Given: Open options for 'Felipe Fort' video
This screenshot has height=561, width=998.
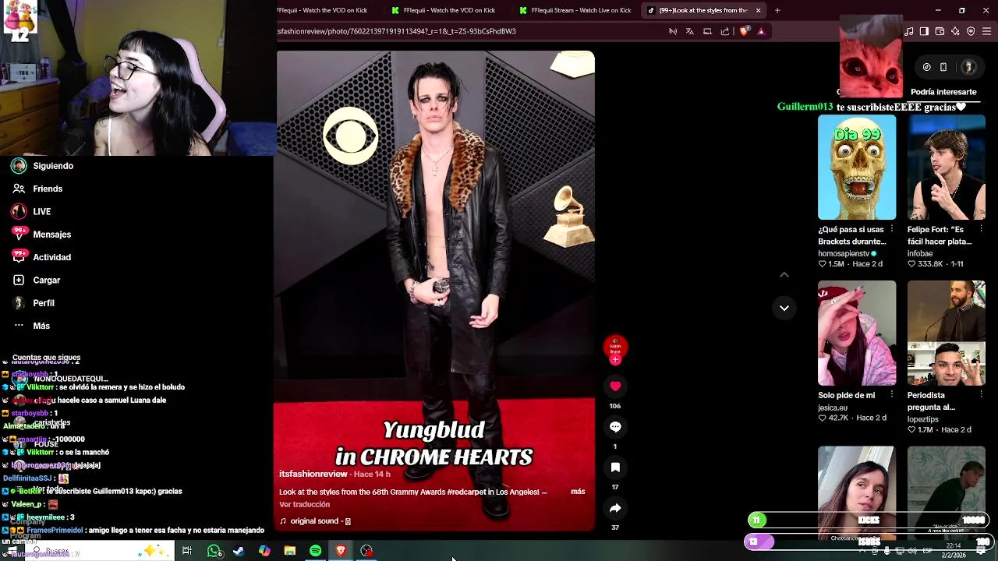Looking at the screenshot, I should click(980, 230).
